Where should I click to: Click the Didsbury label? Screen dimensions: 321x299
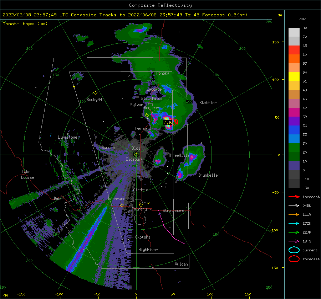[x=135, y=159]
